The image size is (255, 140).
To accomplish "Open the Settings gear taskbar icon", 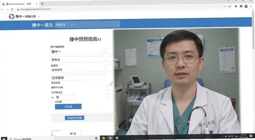I will (117, 138).
